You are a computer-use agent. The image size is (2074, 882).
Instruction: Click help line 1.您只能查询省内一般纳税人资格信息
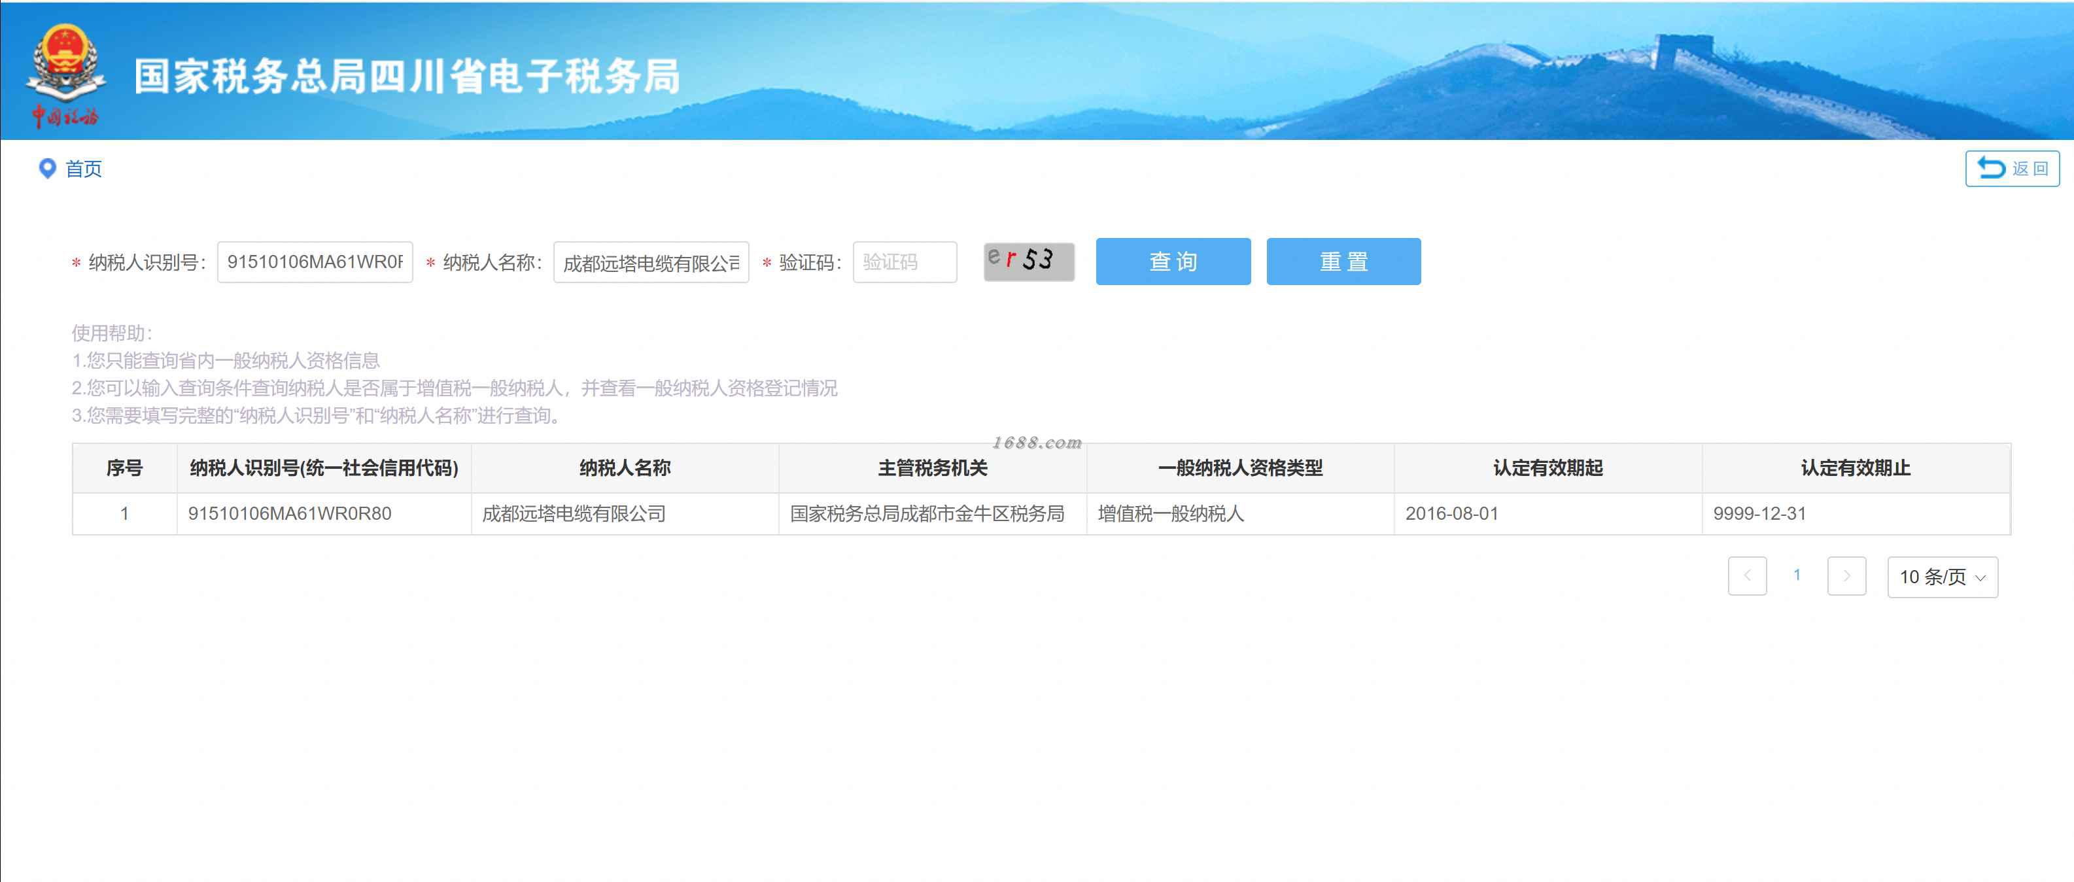coord(226,360)
